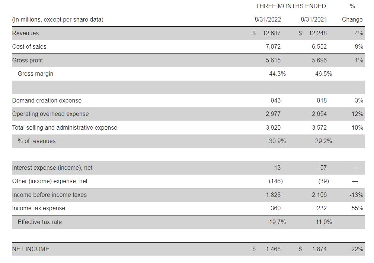Click the Gross profit row label
Image resolution: width=374 pixels, height=263 pixels.
coord(27,60)
